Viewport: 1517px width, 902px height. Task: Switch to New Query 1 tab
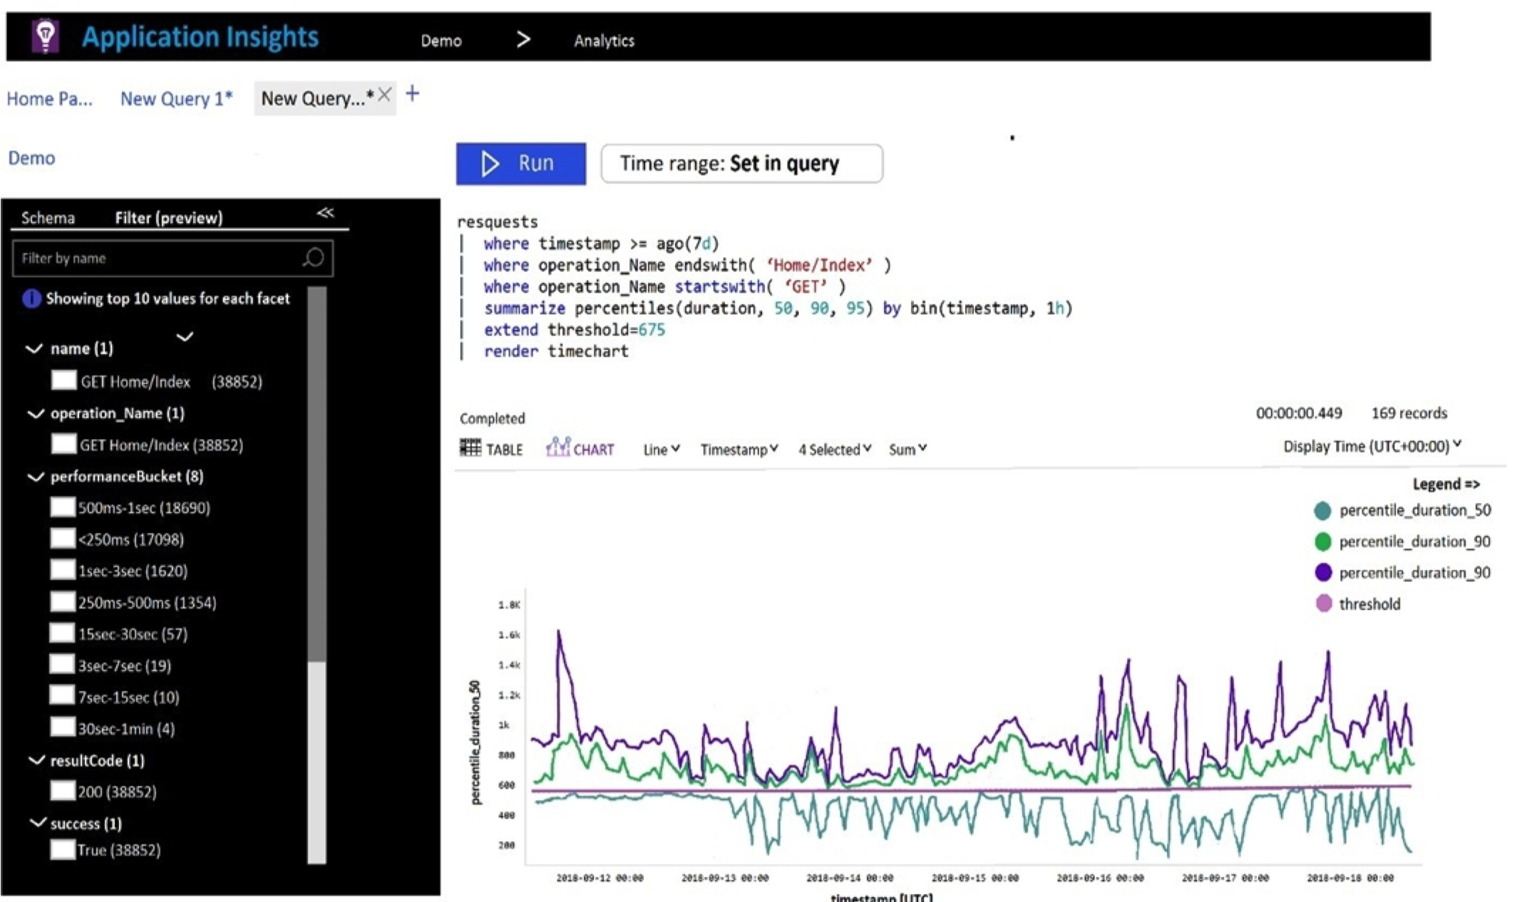[x=176, y=98]
